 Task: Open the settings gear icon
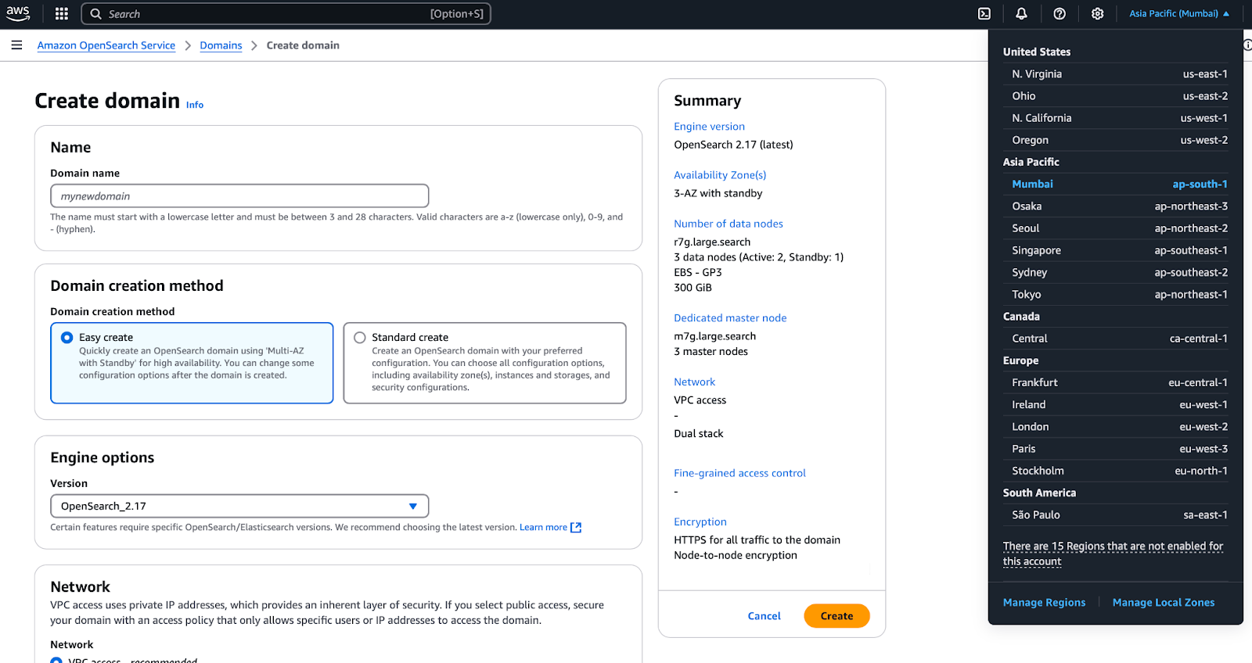pyautogui.click(x=1098, y=13)
